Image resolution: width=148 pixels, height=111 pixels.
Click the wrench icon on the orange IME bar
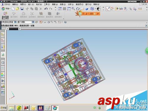click(x=98, y=14)
